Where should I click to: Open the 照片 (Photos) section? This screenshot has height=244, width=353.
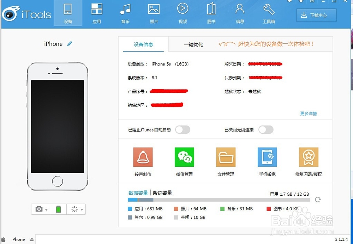tap(154, 13)
